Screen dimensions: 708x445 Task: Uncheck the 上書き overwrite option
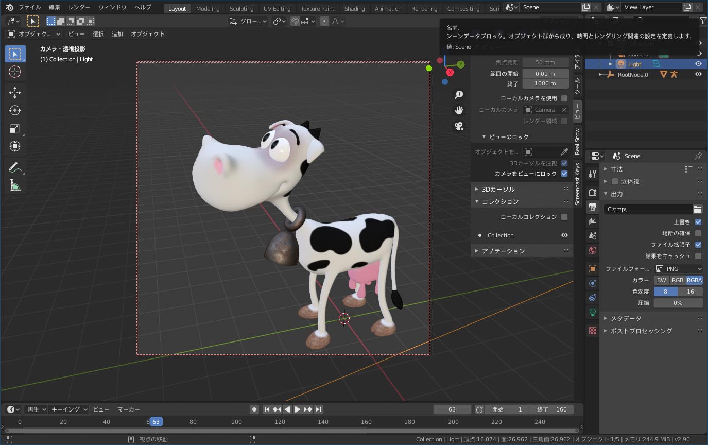click(699, 221)
